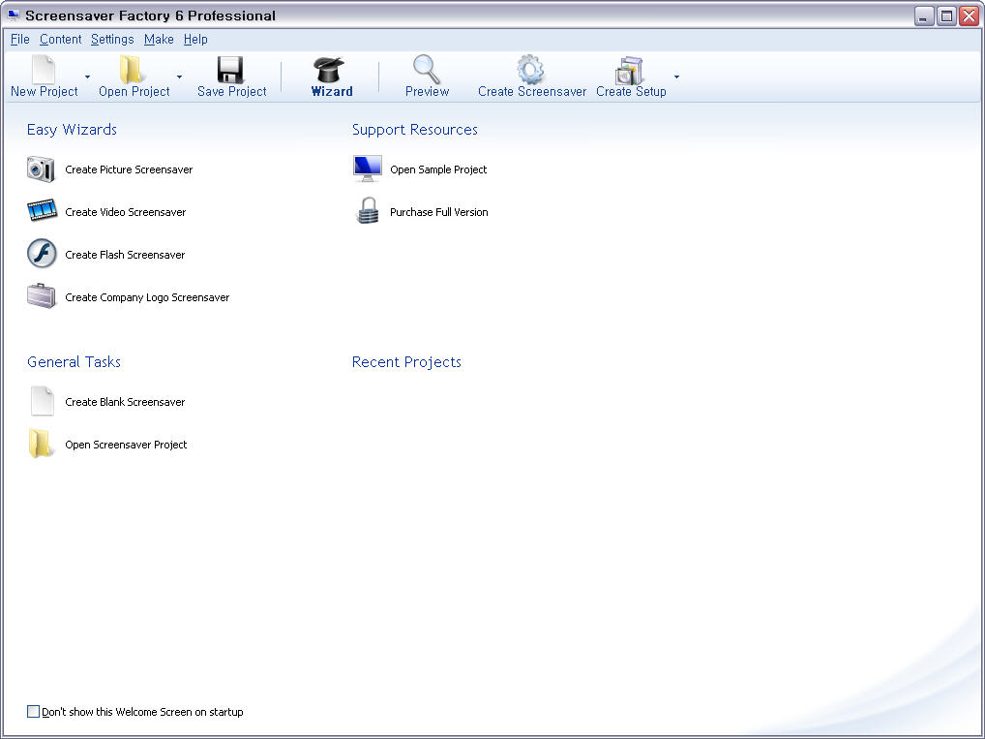Expand the Create Setup dropdown arrow
This screenshot has height=739, width=985.
tap(676, 77)
